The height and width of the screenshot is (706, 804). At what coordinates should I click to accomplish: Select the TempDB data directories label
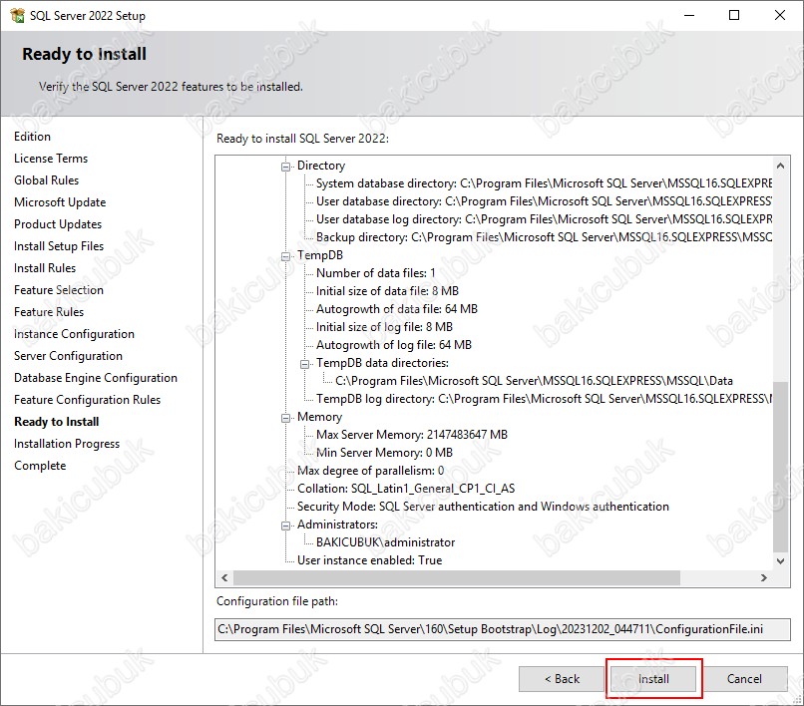tap(382, 363)
